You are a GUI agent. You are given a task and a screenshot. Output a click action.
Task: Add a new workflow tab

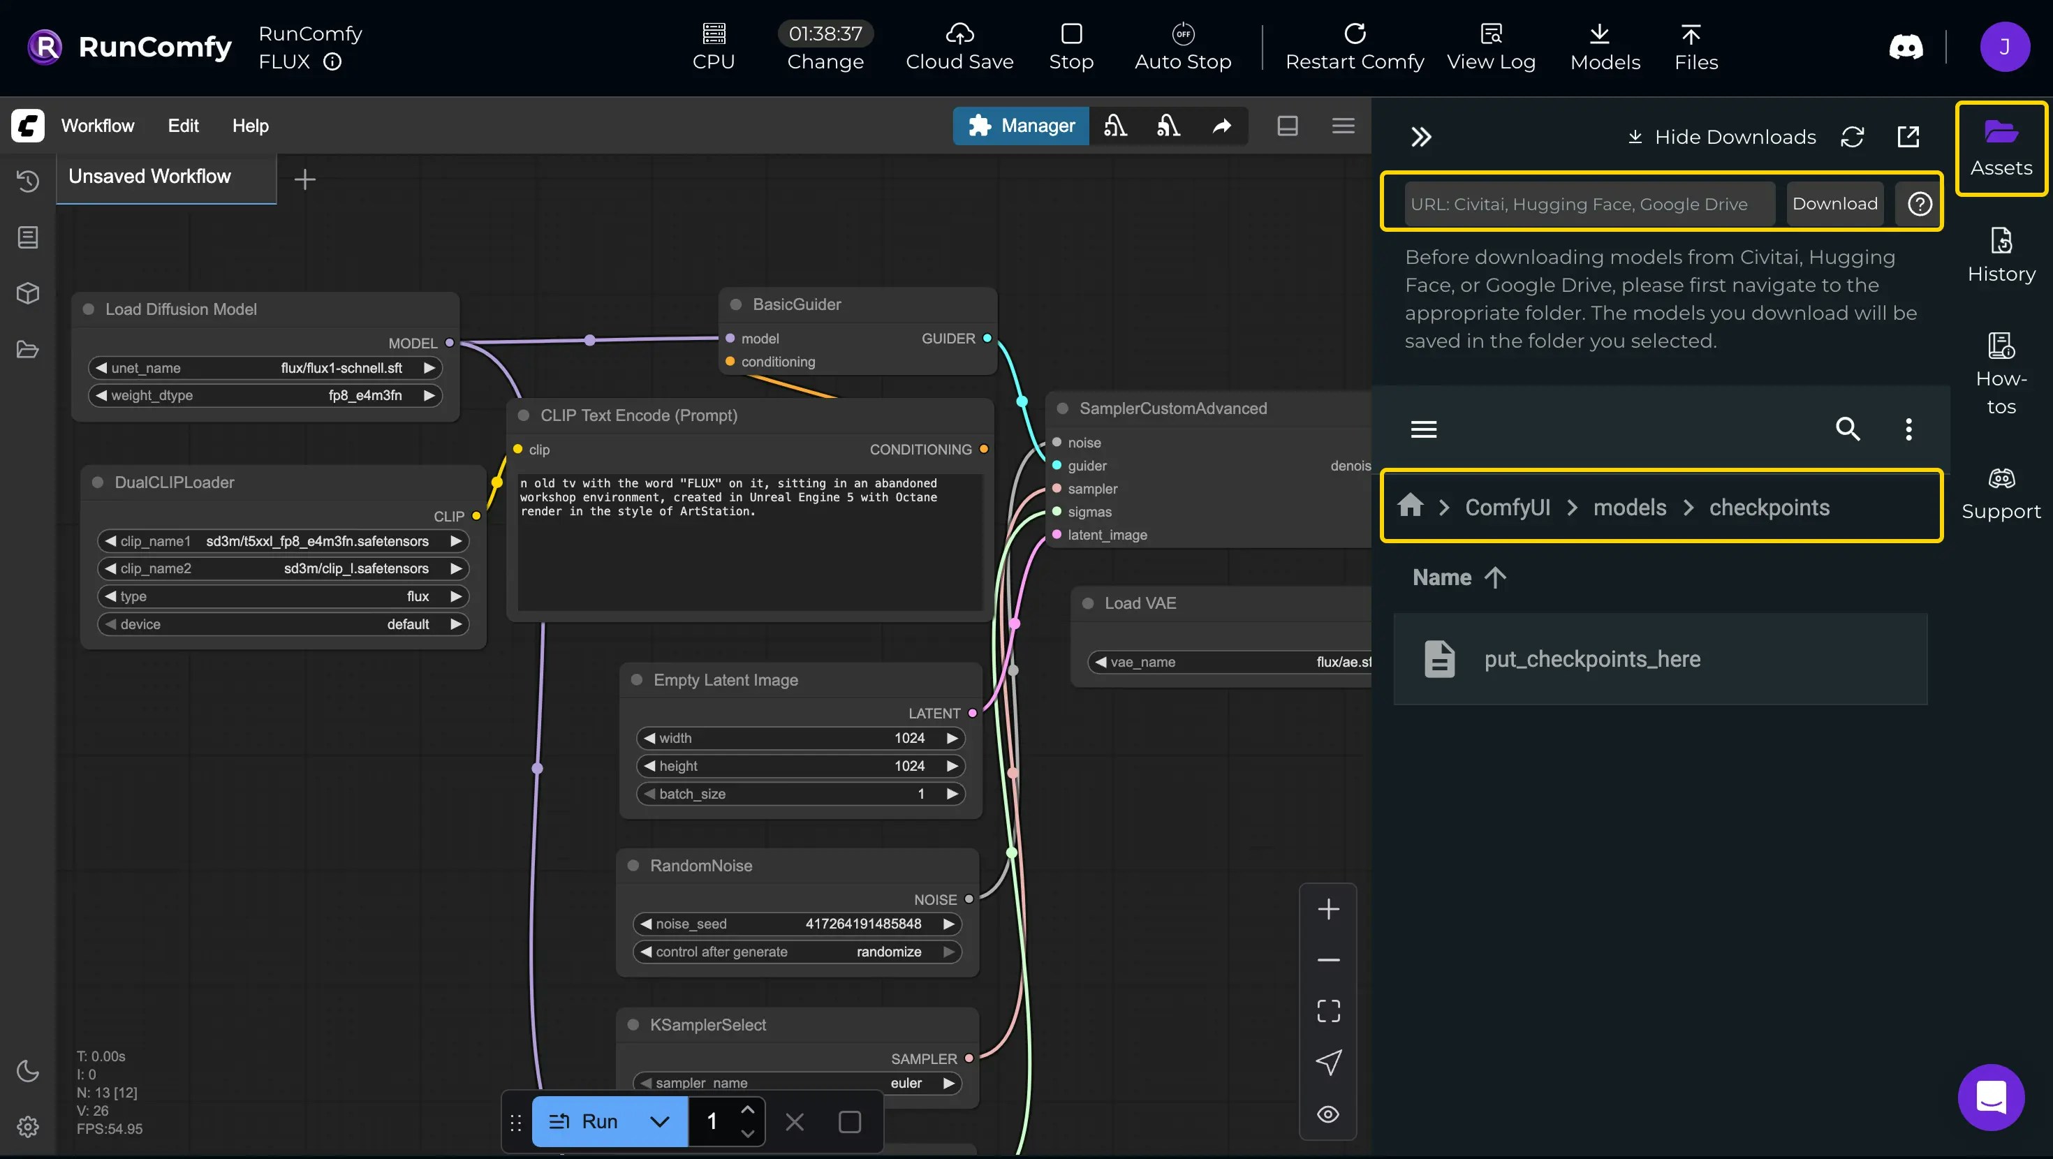[305, 179]
